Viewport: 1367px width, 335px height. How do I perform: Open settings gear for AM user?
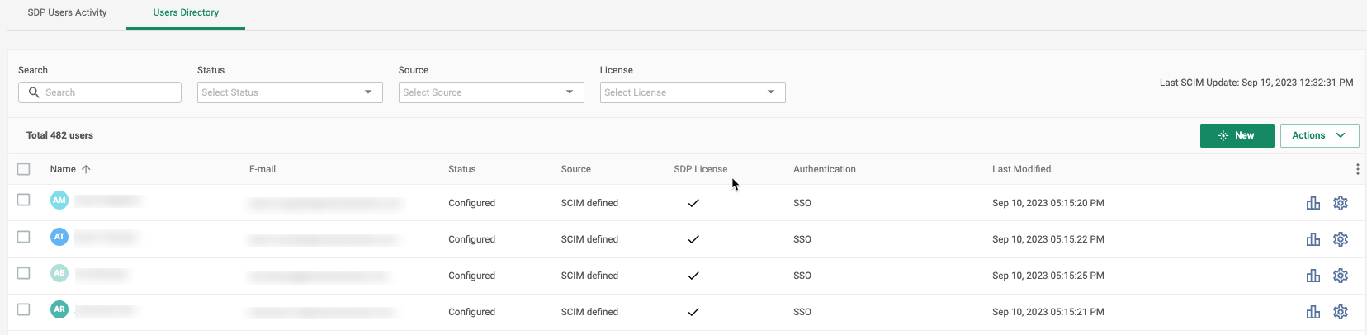click(1340, 203)
